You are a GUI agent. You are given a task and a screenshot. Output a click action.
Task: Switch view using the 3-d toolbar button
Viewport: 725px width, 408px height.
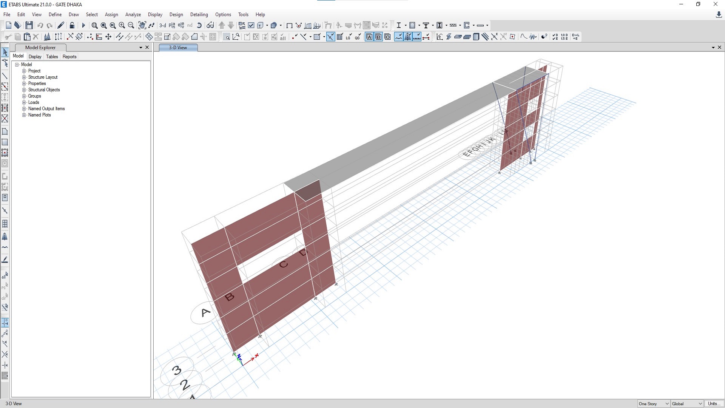162,25
